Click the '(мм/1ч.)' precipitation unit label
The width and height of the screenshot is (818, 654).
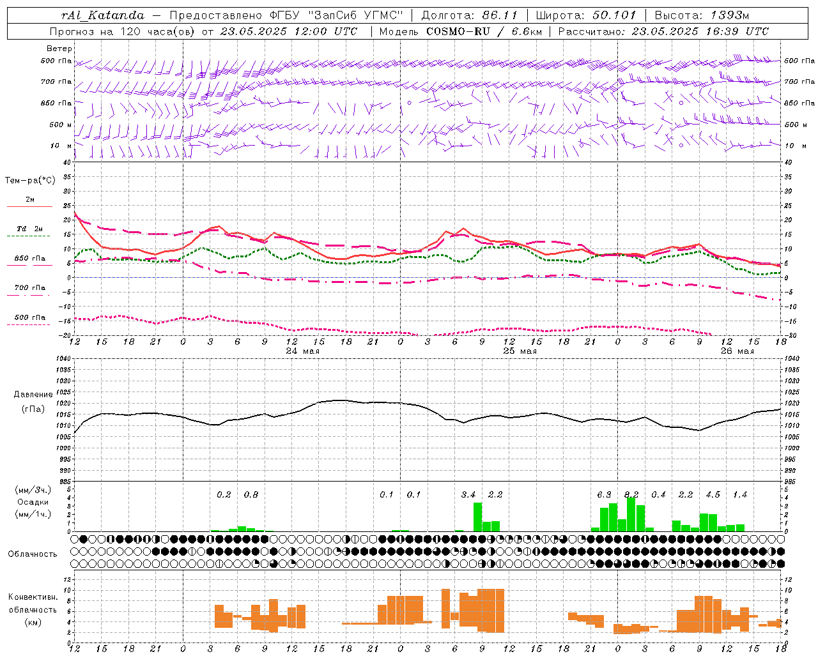point(33,514)
